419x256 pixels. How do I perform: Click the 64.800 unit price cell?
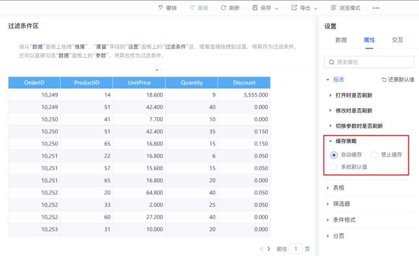click(x=139, y=192)
